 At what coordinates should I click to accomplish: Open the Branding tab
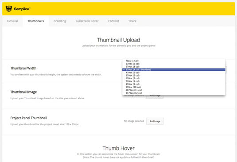click(x=60, y=21)
